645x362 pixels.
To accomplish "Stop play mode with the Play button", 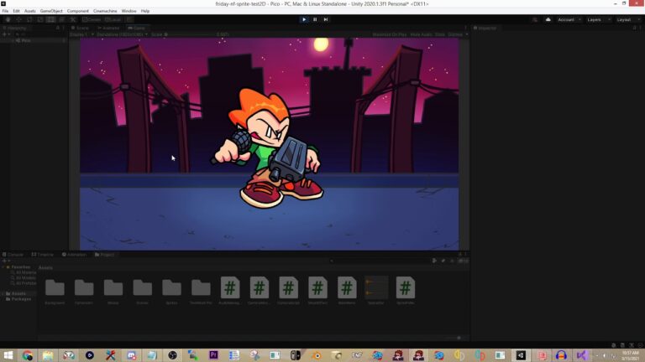I will [304, 19].
